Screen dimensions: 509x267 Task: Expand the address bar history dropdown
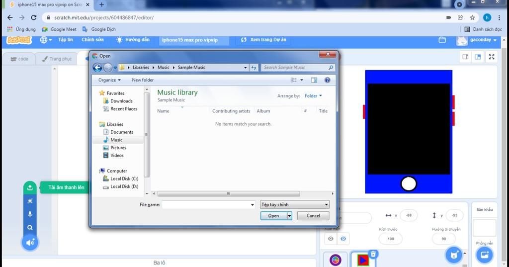pyautogui.click(x=246, y=68)
